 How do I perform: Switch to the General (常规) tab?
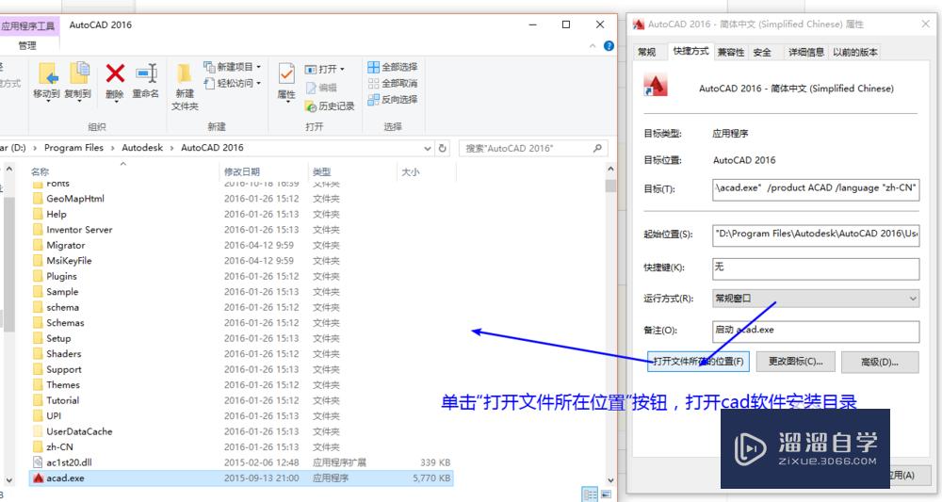click(x=646, y=52)
